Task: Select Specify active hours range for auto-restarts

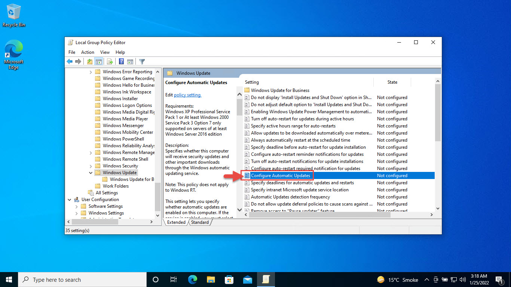Action: pos(293,126)
